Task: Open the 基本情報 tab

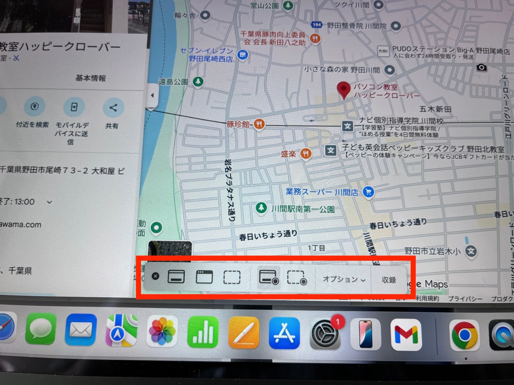Action: pos(91,78)
